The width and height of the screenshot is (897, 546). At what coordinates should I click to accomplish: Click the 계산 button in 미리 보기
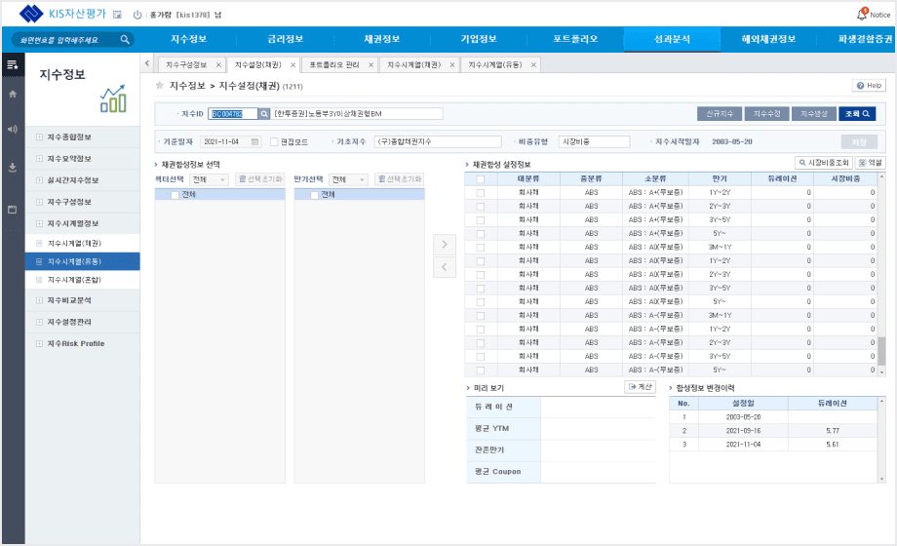click(641, 387)
